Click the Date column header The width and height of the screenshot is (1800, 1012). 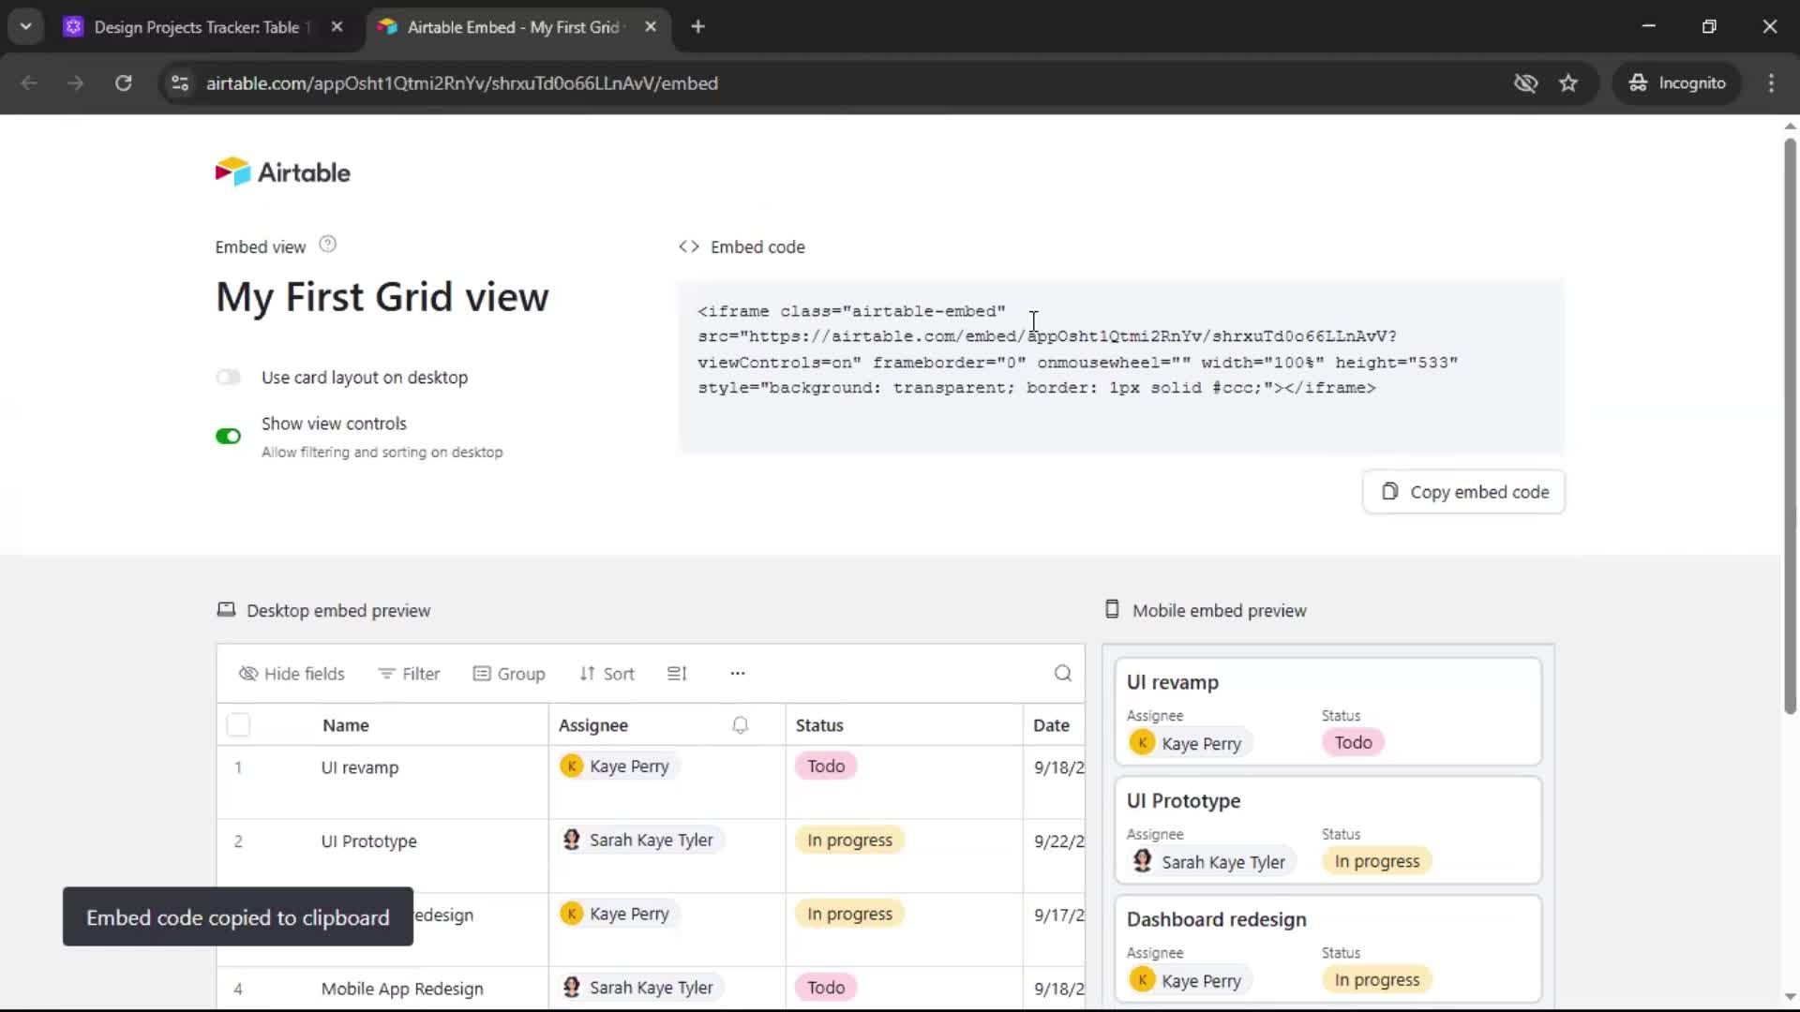pos(1051,725)
